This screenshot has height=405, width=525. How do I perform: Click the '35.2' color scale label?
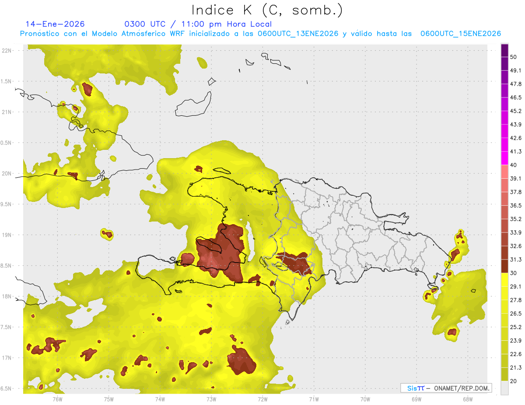pyautogui.click(x=516, y=219)
